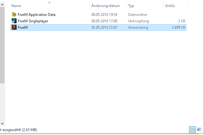Click status bar selection size 2,63 MB
Image resolution: width=204 pixels, height=135 pixels.
pos(29,130)
